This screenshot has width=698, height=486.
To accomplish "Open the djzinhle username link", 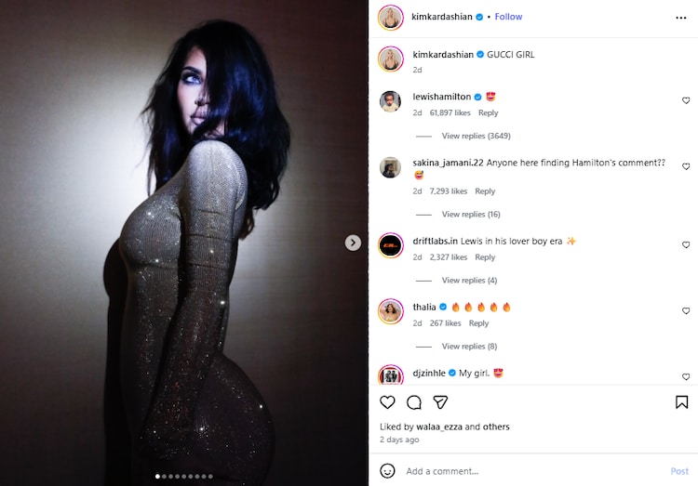I will [x=429, y=373].
